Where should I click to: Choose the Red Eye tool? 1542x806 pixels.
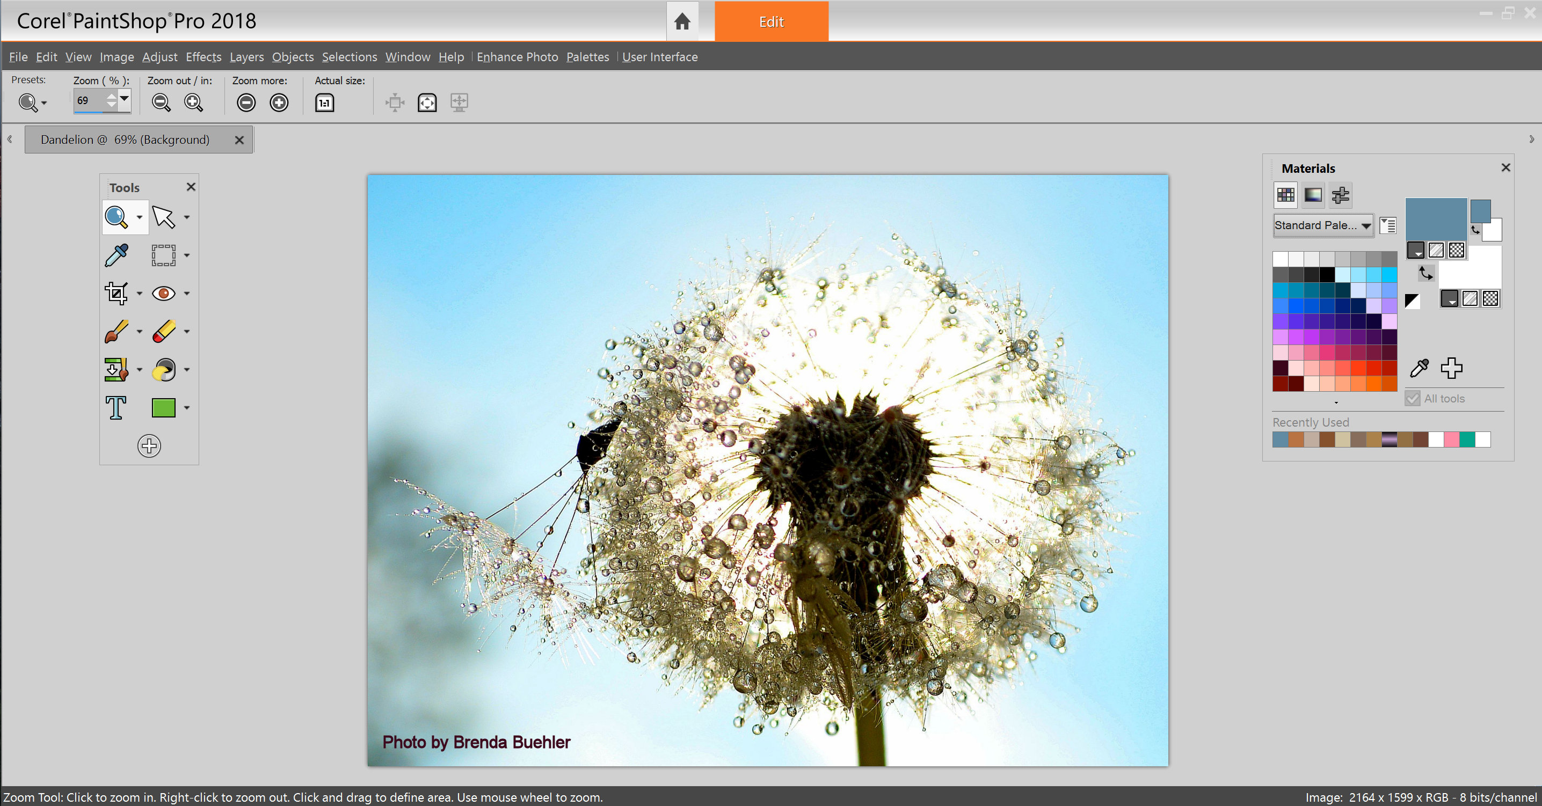click(x=163, y=293)
